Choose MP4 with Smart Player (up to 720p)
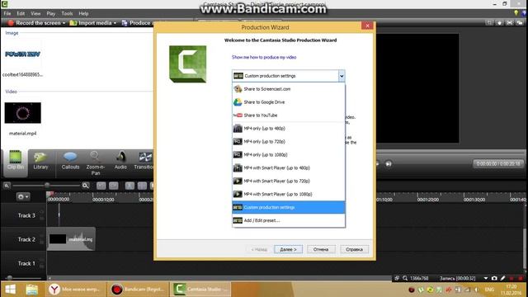This screenshot has width=528, height=297. (x=289, y=181)
